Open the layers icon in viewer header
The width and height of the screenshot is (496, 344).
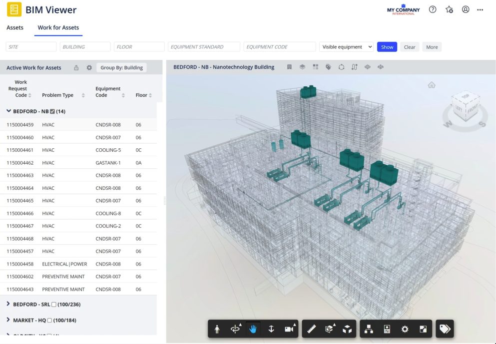pos(302,67)
